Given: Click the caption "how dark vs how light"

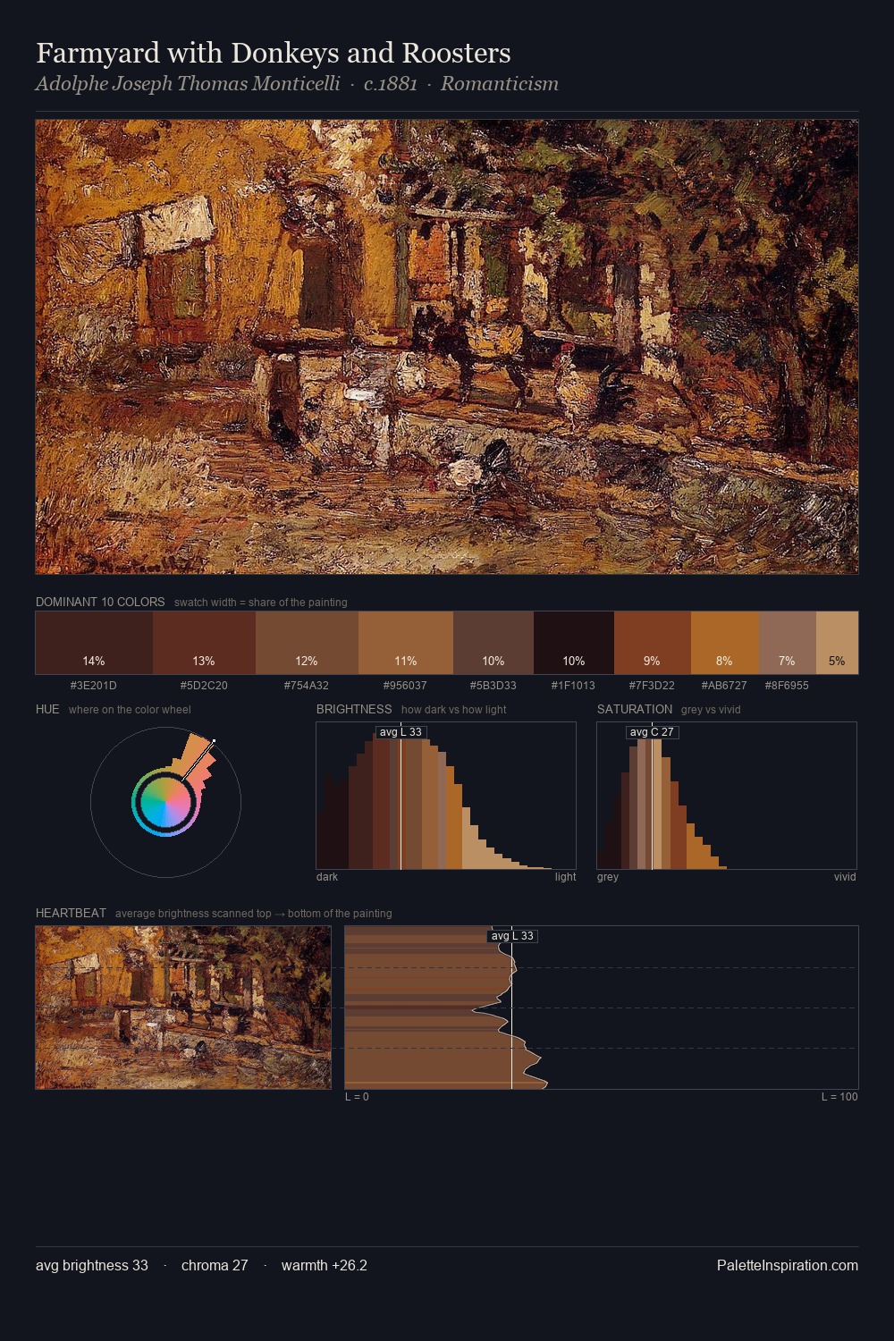Looking at the screenshot, I should tap(454, 710).
